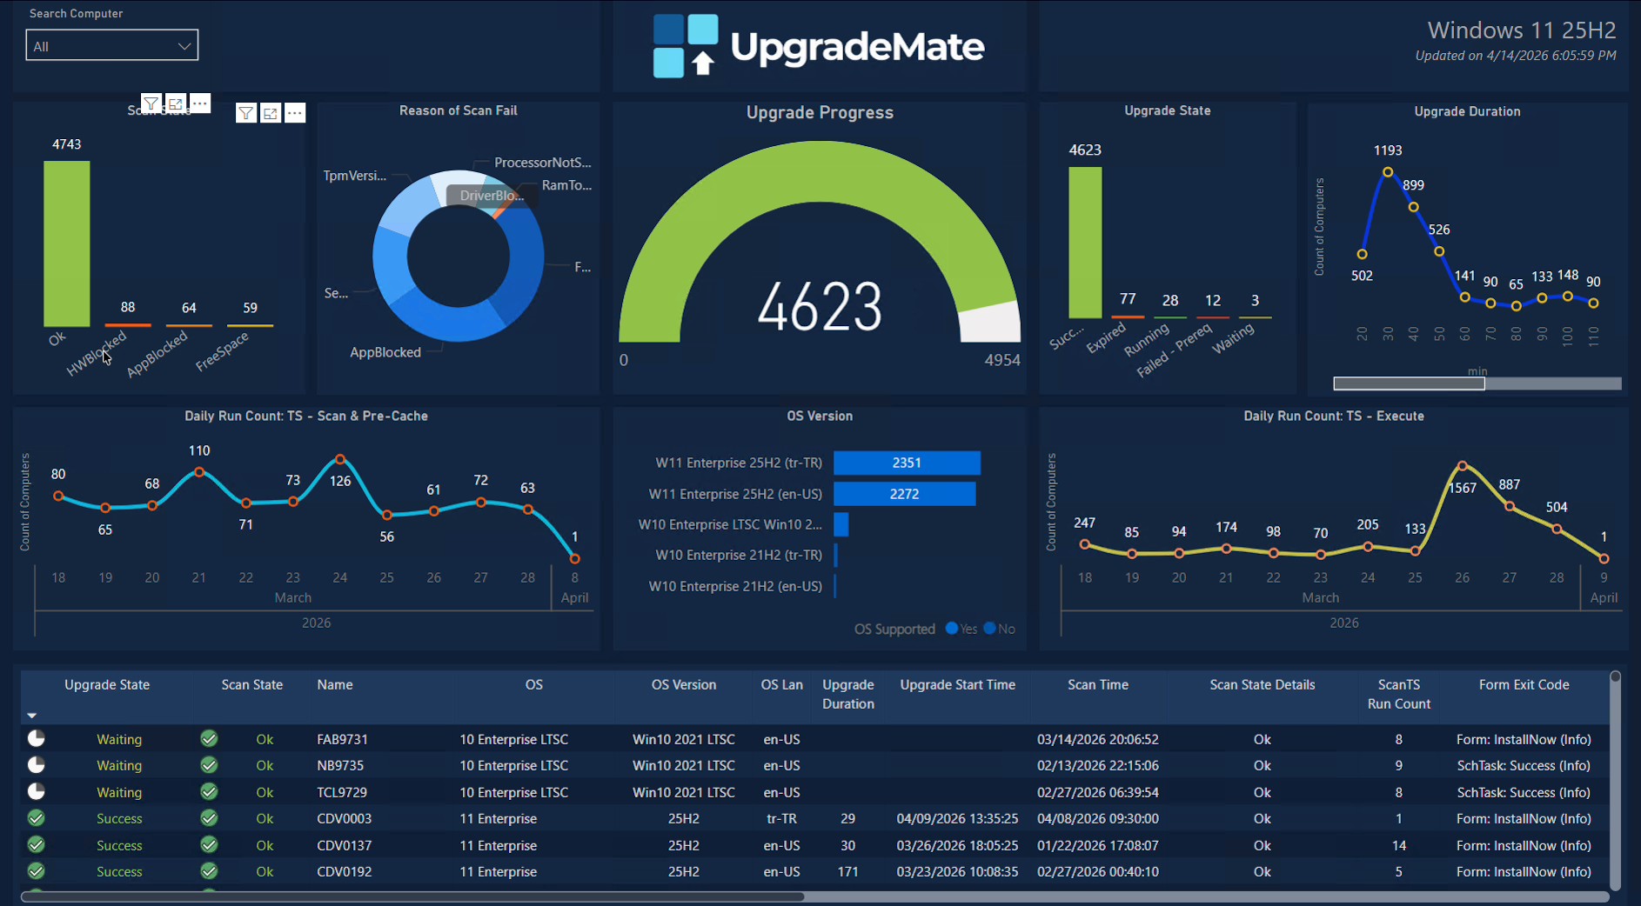Click Success state icon in CDV0192 row
Screen dimensions: 1641x906
36,870
